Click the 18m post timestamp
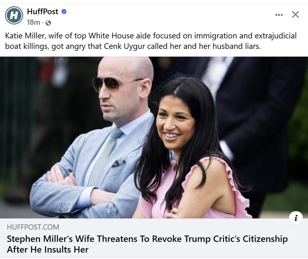The height and width of the screenshot is (259, 308). (x=33, y=23)
